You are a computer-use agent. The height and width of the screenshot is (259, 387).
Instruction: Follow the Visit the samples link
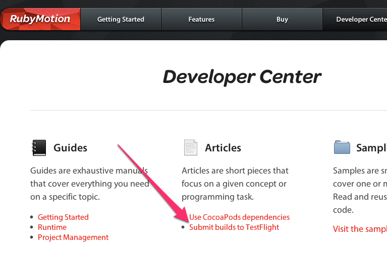360,229
